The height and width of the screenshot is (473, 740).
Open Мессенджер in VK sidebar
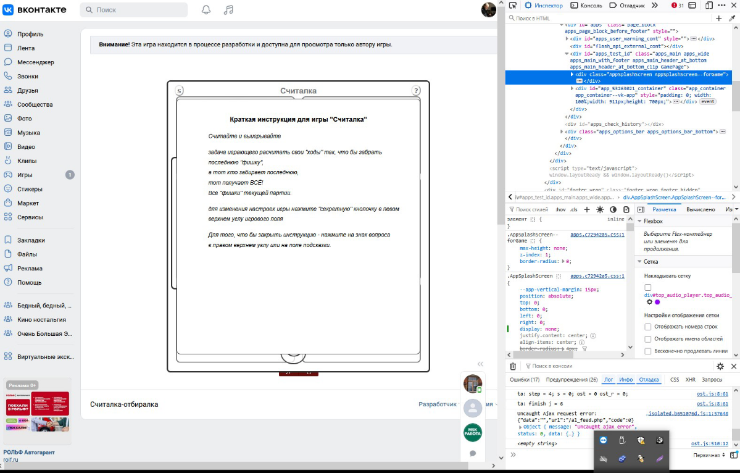pyautogui.click(x=37, y=62)
